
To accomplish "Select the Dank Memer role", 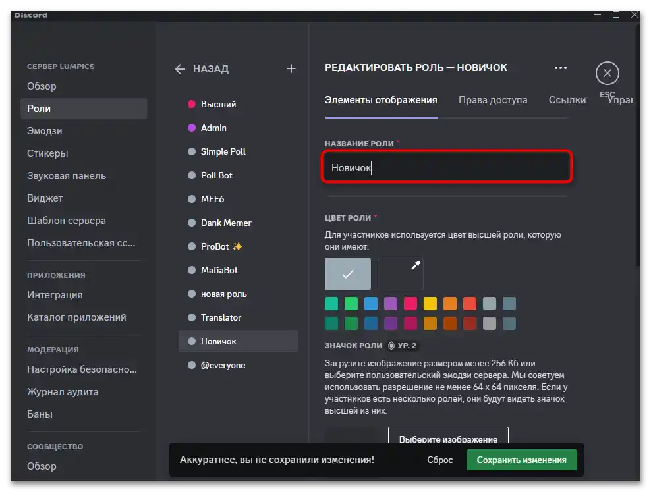I will (238, 223).
